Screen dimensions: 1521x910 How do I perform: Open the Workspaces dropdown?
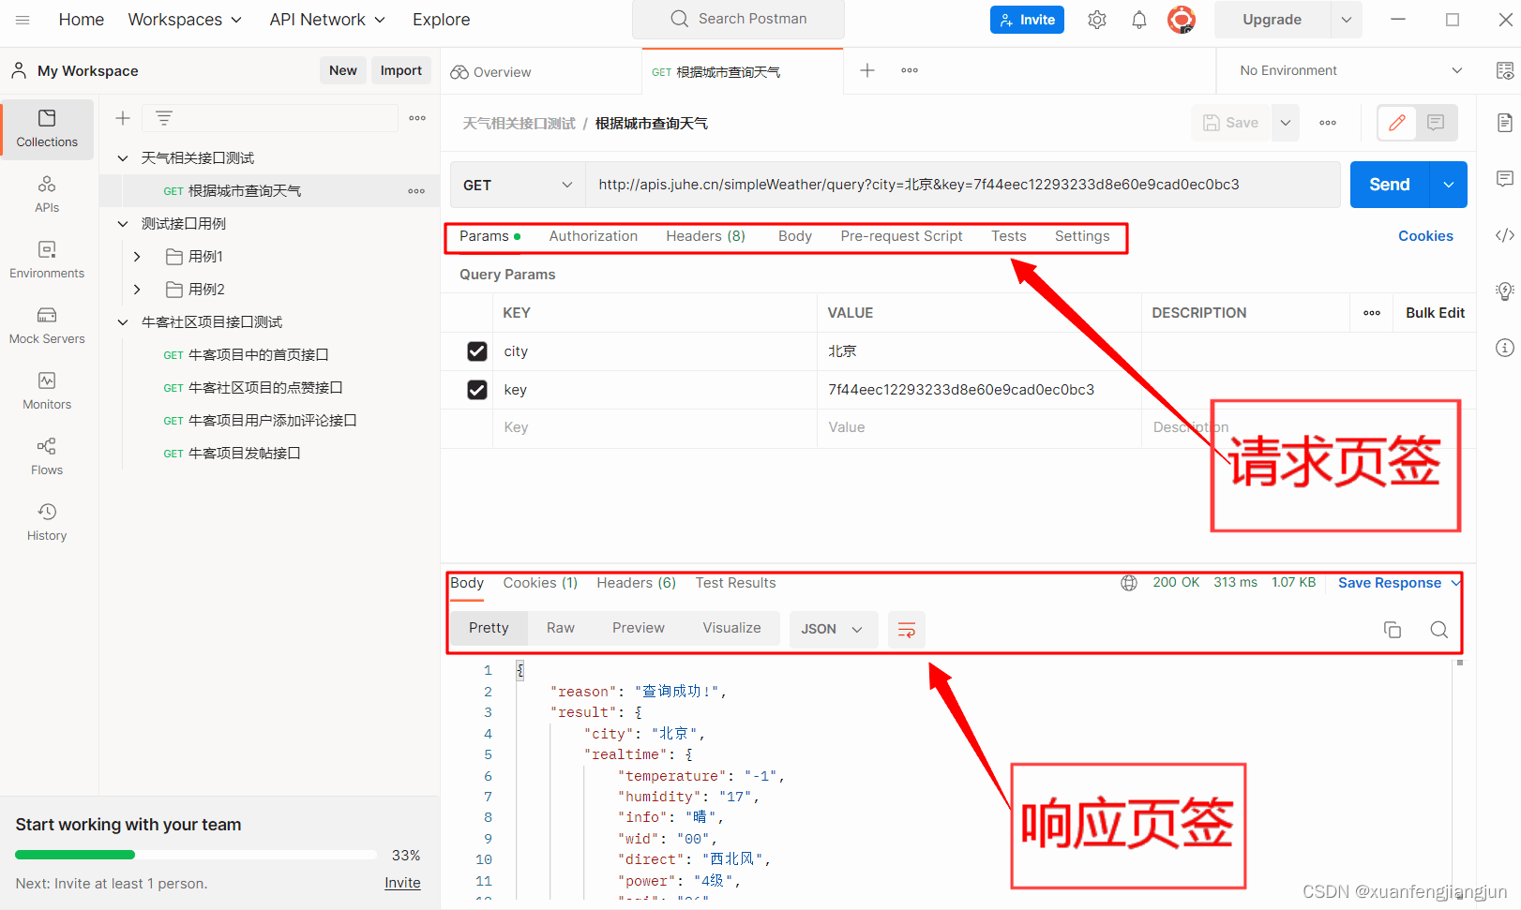(185, 20)
